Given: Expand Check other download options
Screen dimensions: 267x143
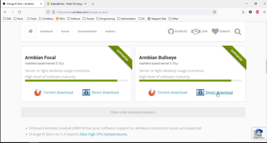Looking at the screenshot, I should tap(133, 112).
